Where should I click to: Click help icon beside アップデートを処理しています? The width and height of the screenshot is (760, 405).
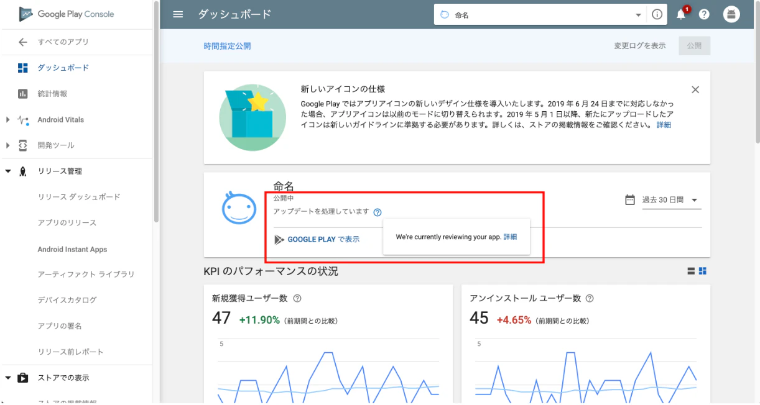click(378, 212)
